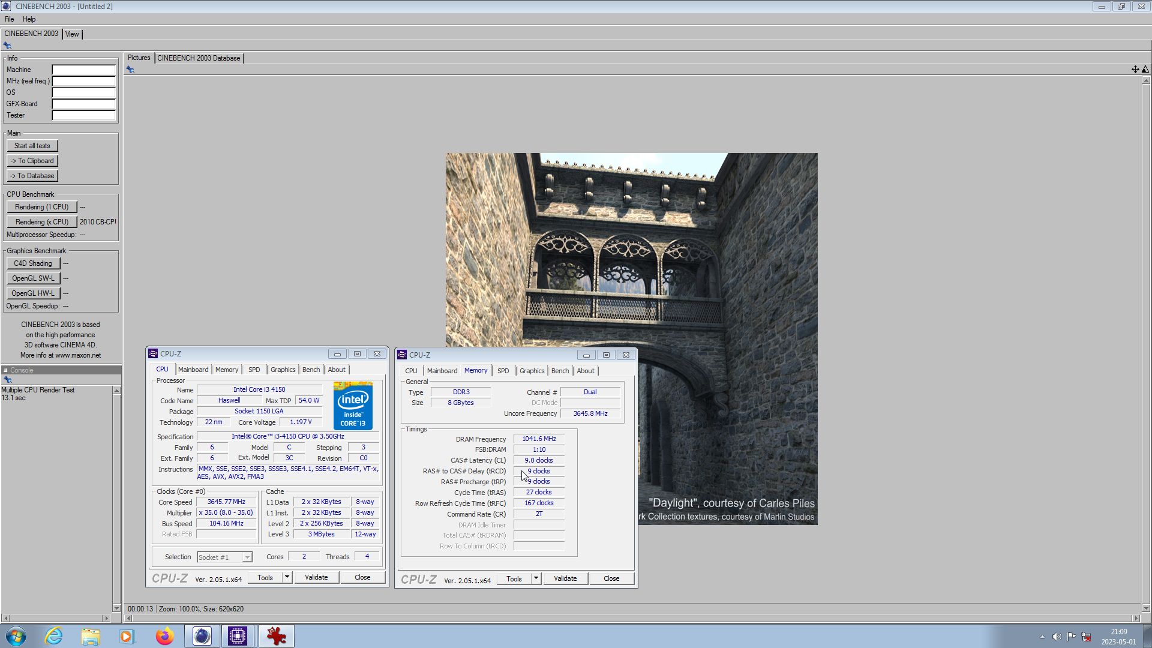
Task: Open Bench tab in left CPU-Z window
Action: [311, 370]
